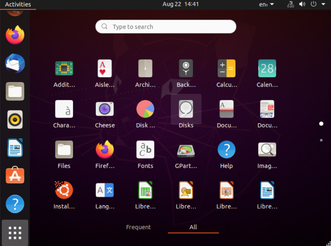
Task: Click Show Applications grid button in dock
Action: pyautogui.click(x=15, y=233)
